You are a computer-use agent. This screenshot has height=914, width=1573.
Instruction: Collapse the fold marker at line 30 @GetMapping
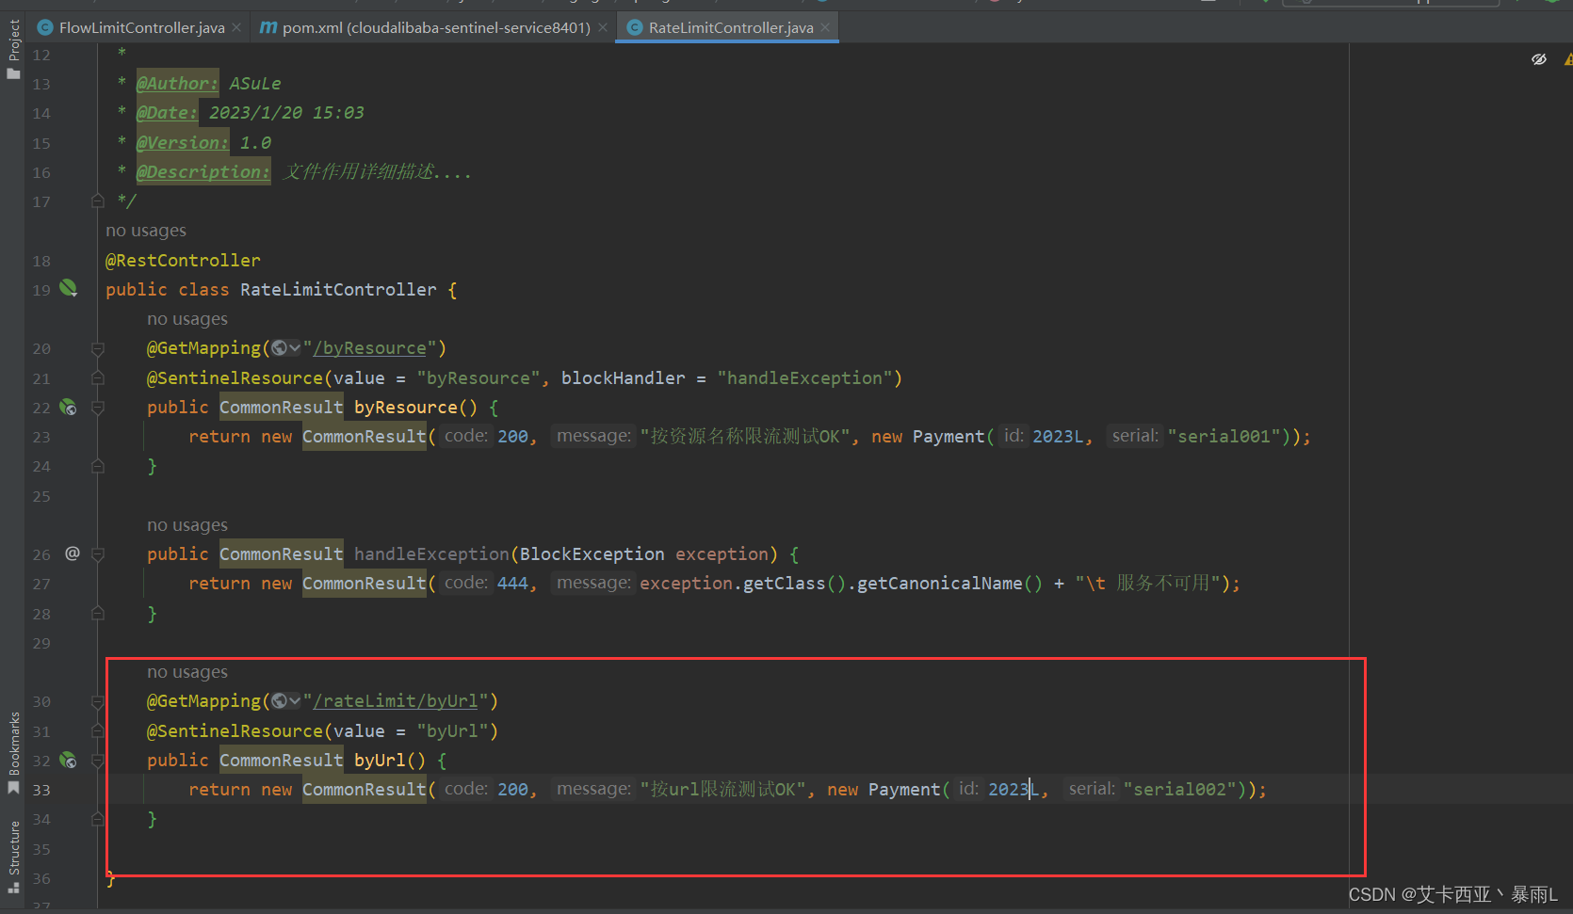click(x=98, y=701)
